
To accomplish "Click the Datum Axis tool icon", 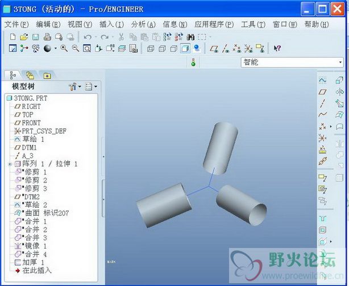I will point(322,103).
